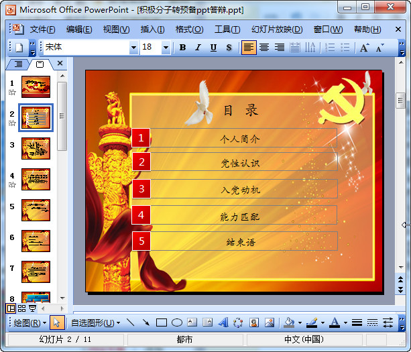Switch to Slide Sorter view
Image resolution: width=411 pixels, height=352 pixels.
21,308
